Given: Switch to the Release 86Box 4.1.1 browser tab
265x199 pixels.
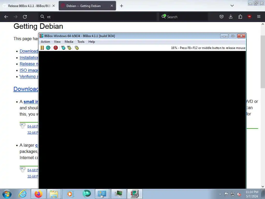Looking at the screenshot, I should [29, 6].
